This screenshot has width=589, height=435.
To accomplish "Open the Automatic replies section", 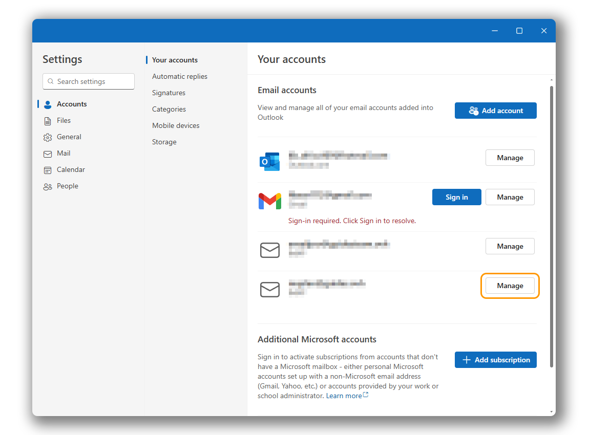I will tap(179, 76).
